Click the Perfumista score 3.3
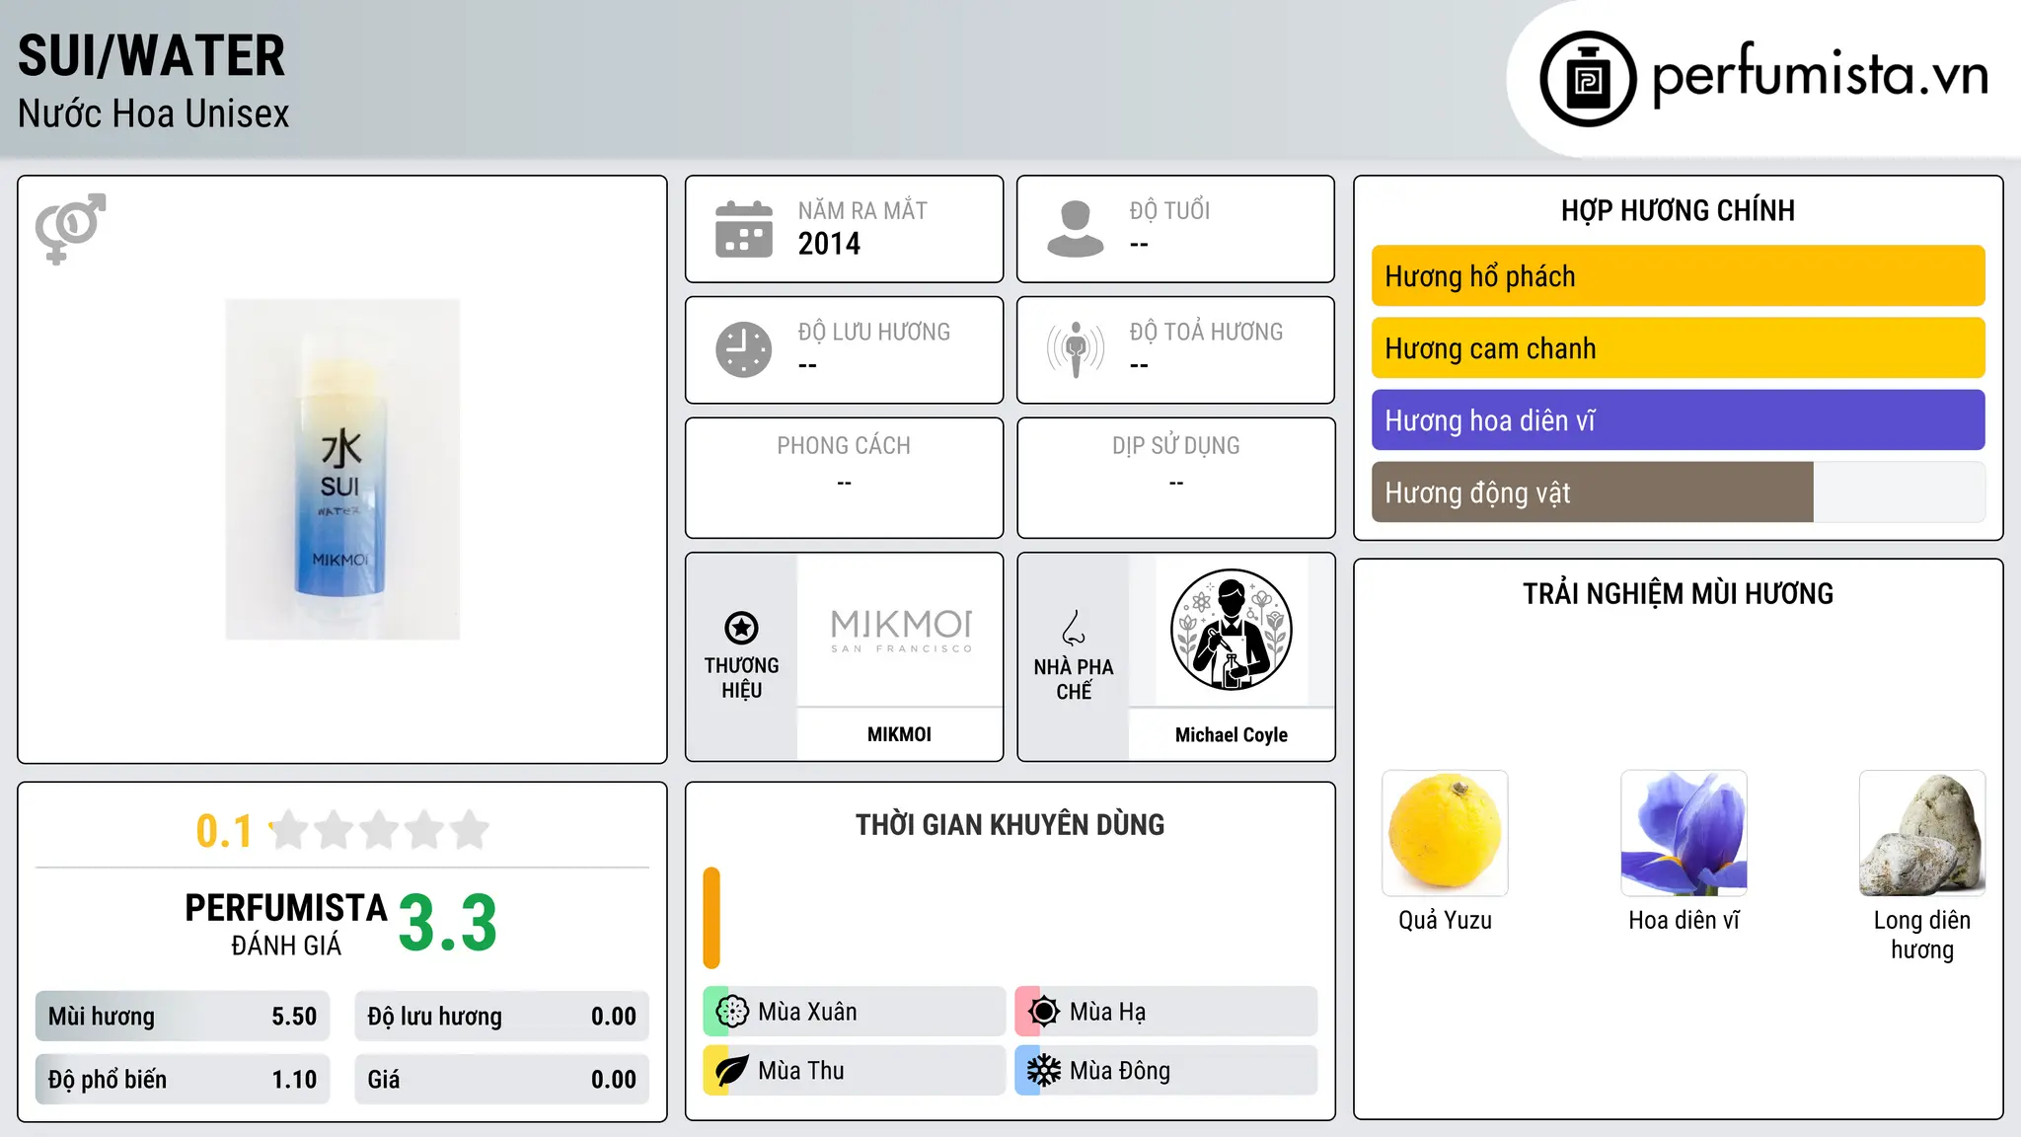Screen dimensions: 2021x1137 [x=447, y=924]
